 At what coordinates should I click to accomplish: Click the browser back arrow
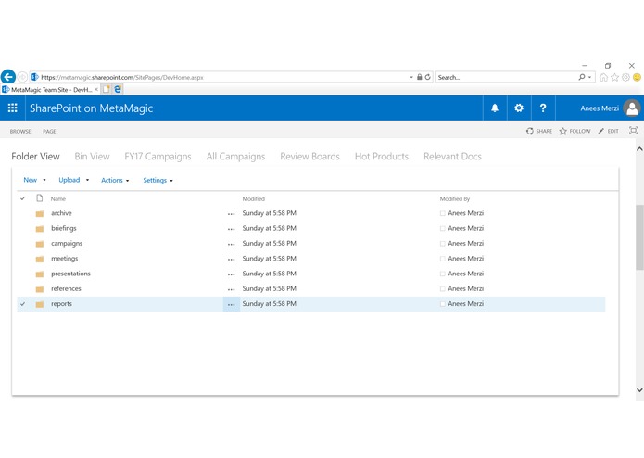tap(8, 77)
